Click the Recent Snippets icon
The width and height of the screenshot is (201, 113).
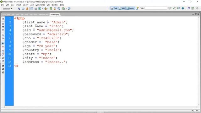point(3,61)
